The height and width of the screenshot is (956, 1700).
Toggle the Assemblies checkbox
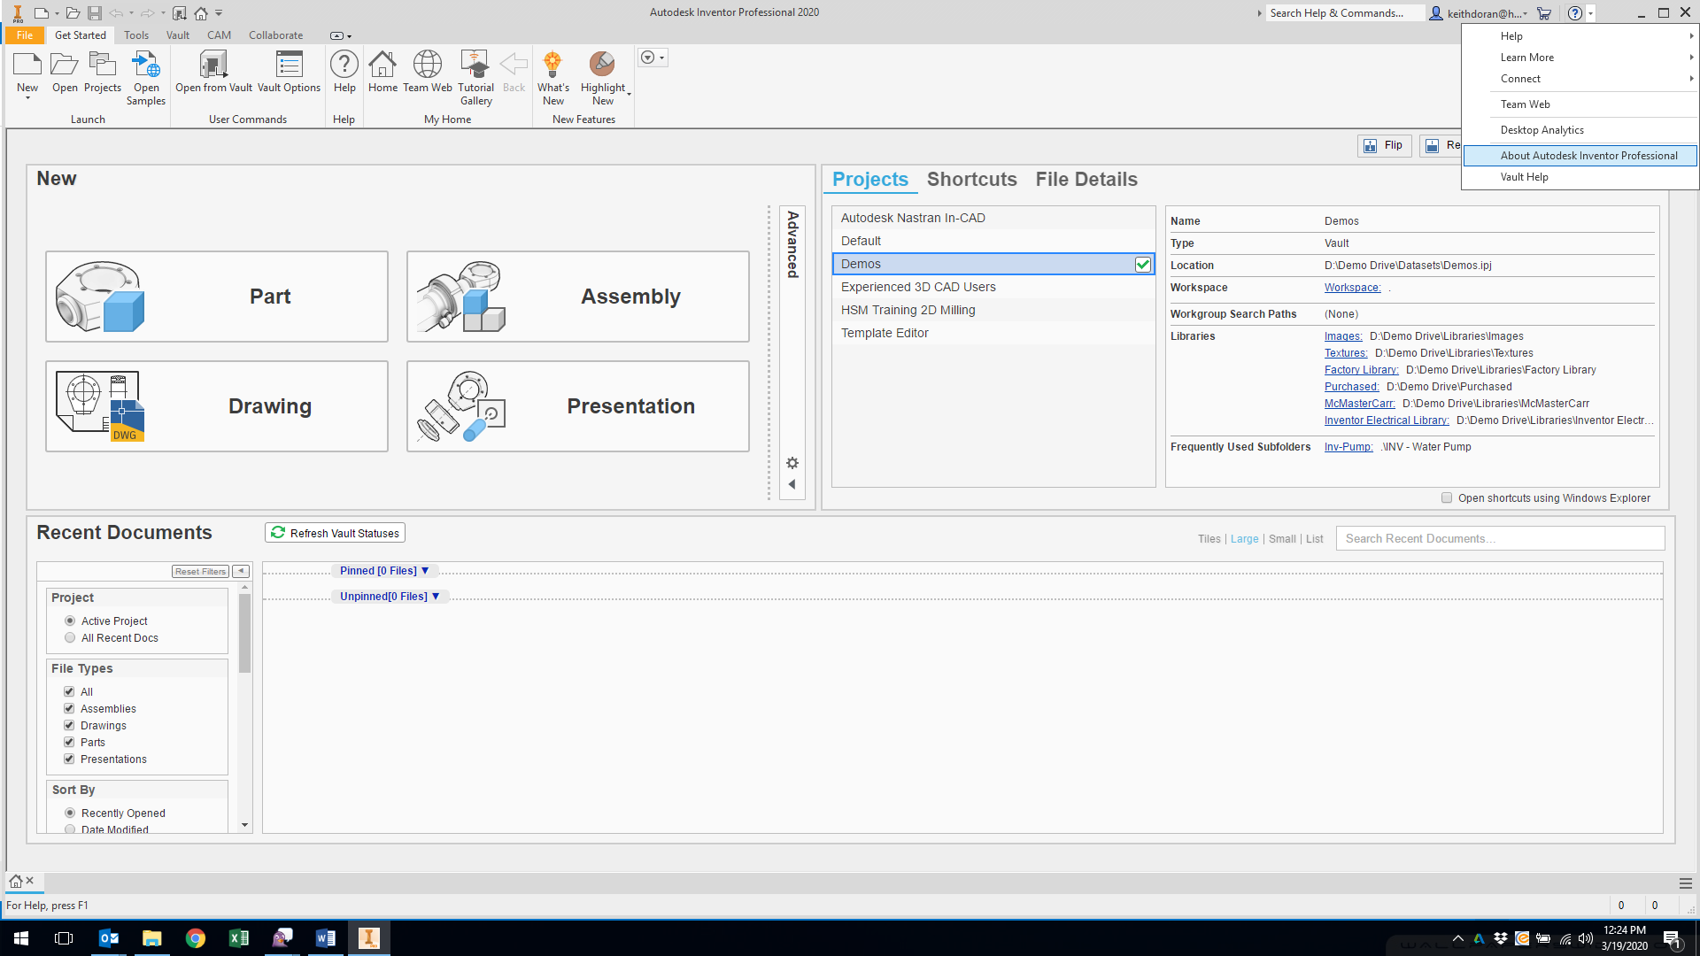[69, 708]
